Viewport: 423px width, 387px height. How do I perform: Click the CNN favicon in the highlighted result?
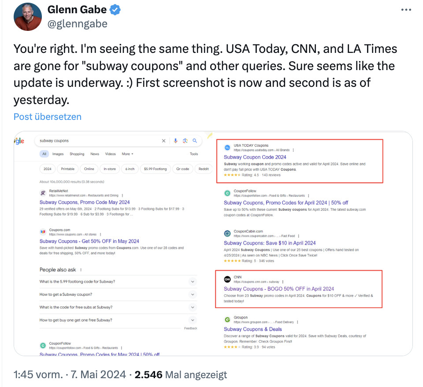pyautogui.click(x=227, y=279)
